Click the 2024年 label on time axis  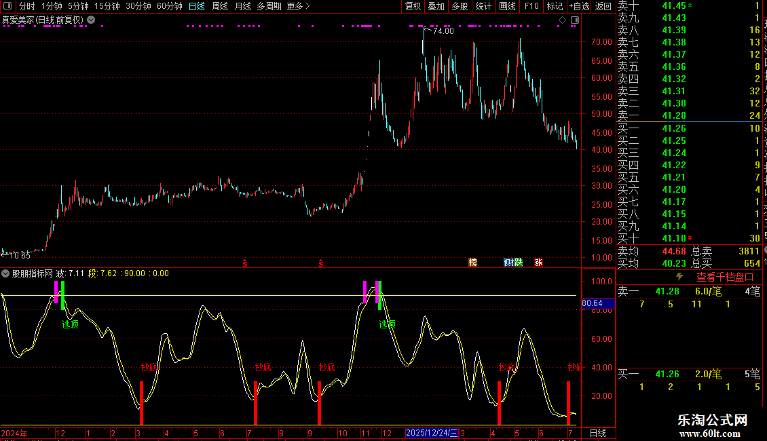click(14, 433)
